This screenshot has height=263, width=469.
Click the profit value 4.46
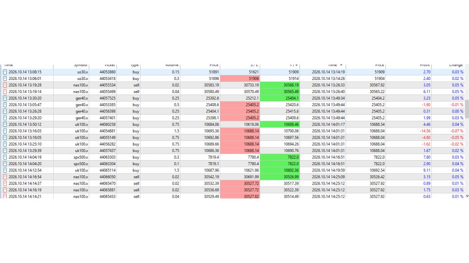[427, 124]
